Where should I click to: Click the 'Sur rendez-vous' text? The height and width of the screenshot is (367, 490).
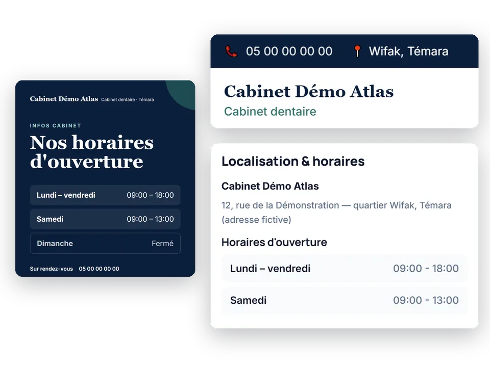tap(51, 269)
